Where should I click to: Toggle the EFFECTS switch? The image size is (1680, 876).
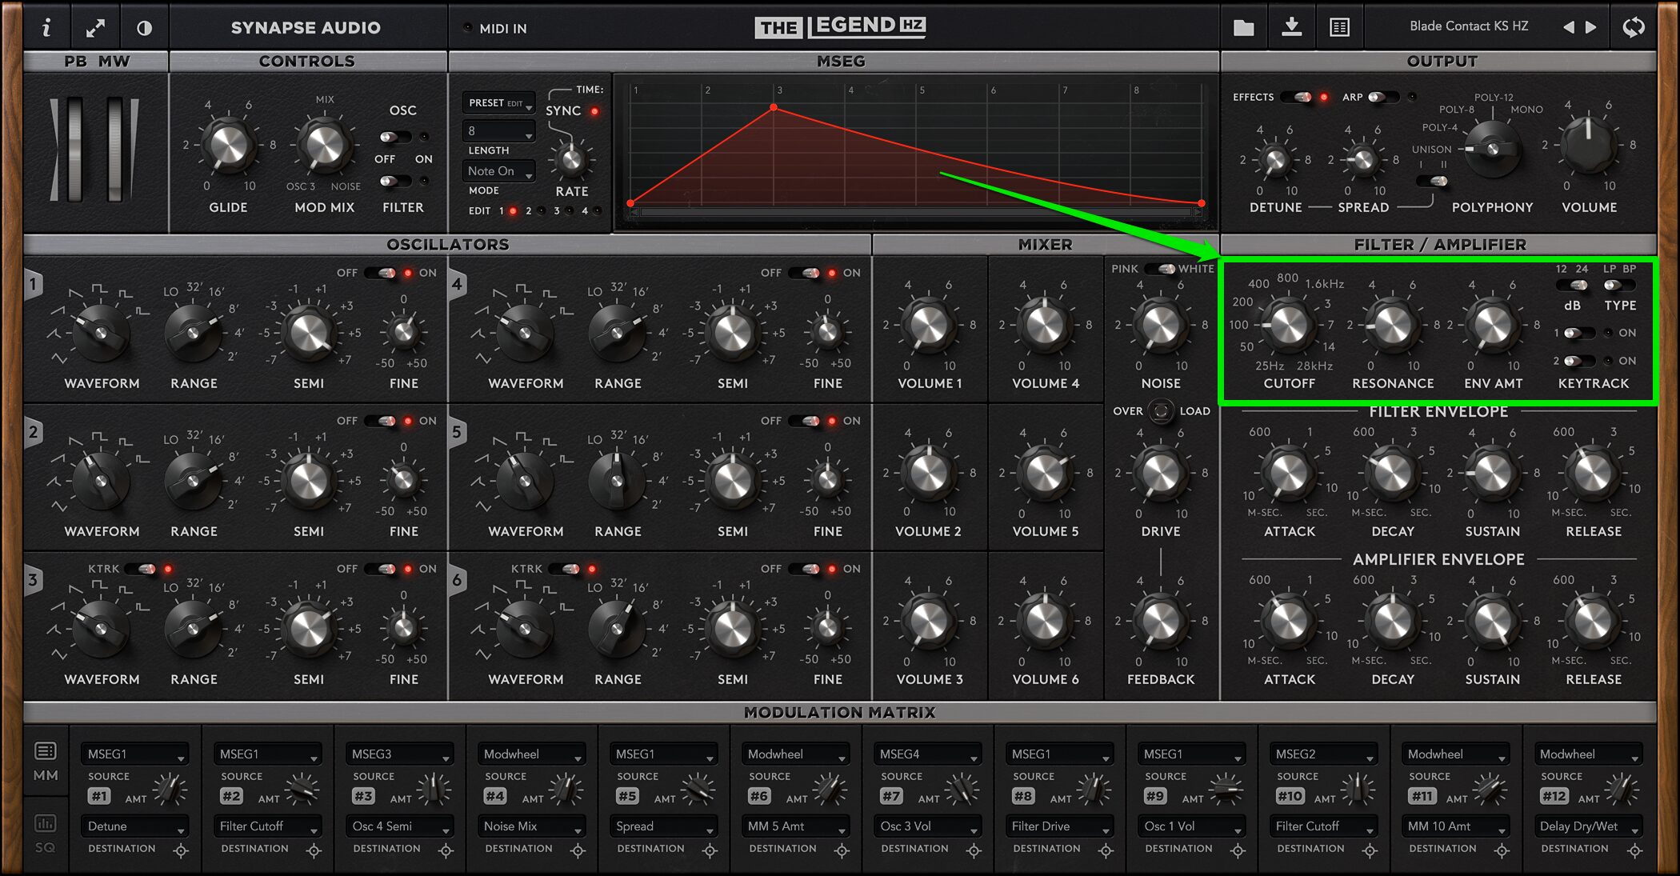pyautogui.click(x=1298, y=97)
